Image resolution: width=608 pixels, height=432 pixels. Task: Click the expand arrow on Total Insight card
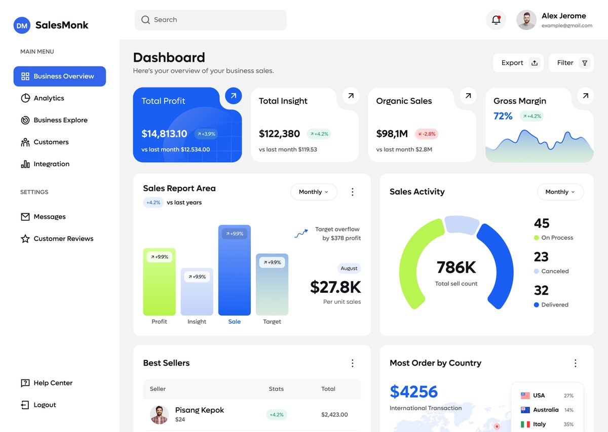click(x=351, y=96)
